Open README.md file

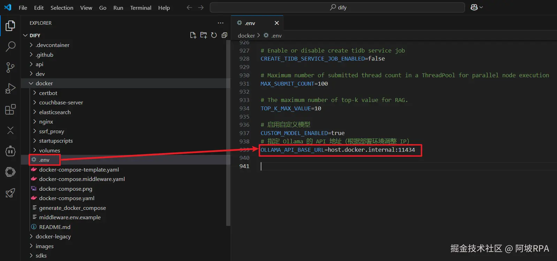(x=125, y=227)
